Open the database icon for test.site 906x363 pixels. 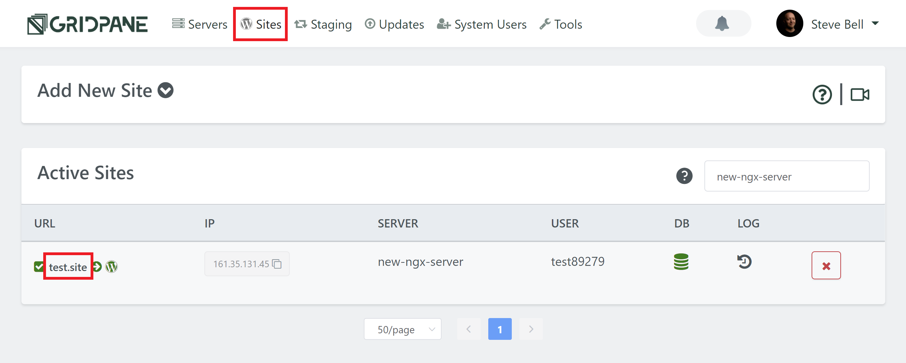(x=681, y=262)
